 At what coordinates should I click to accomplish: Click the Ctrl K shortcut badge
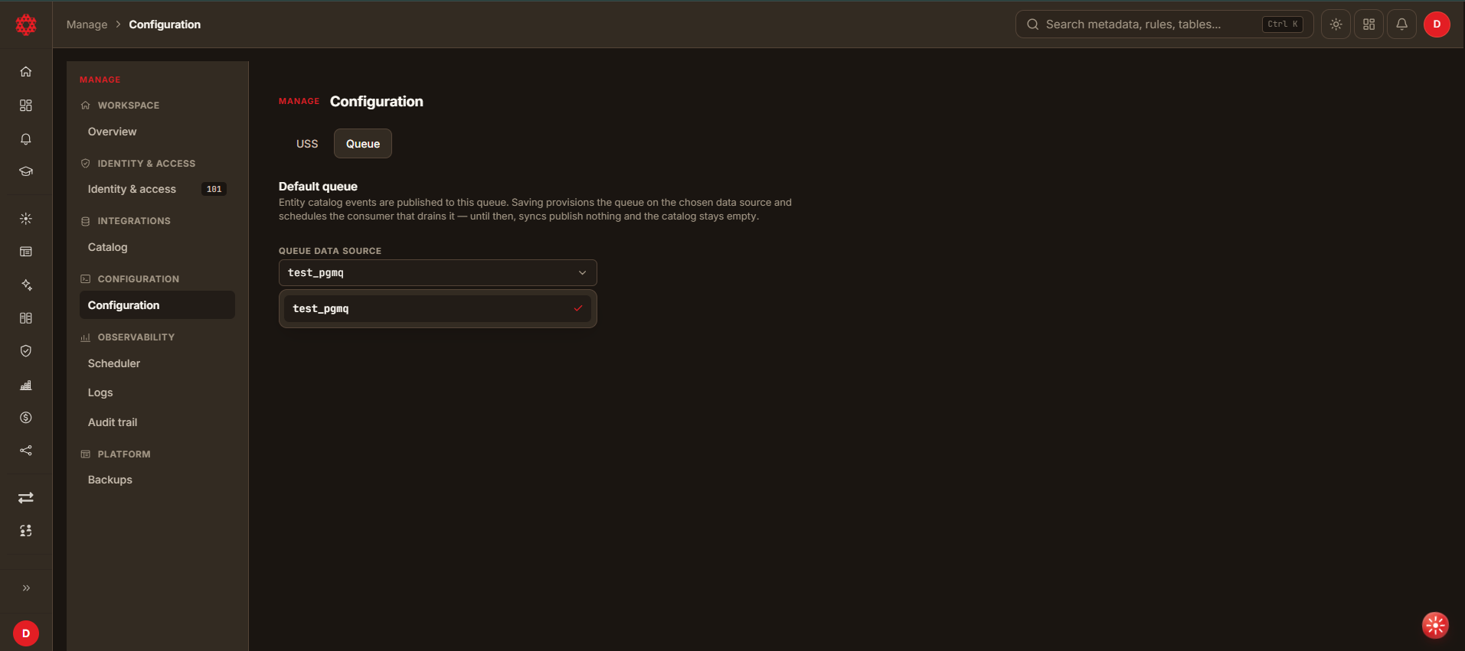click(x=1283, y=24)
